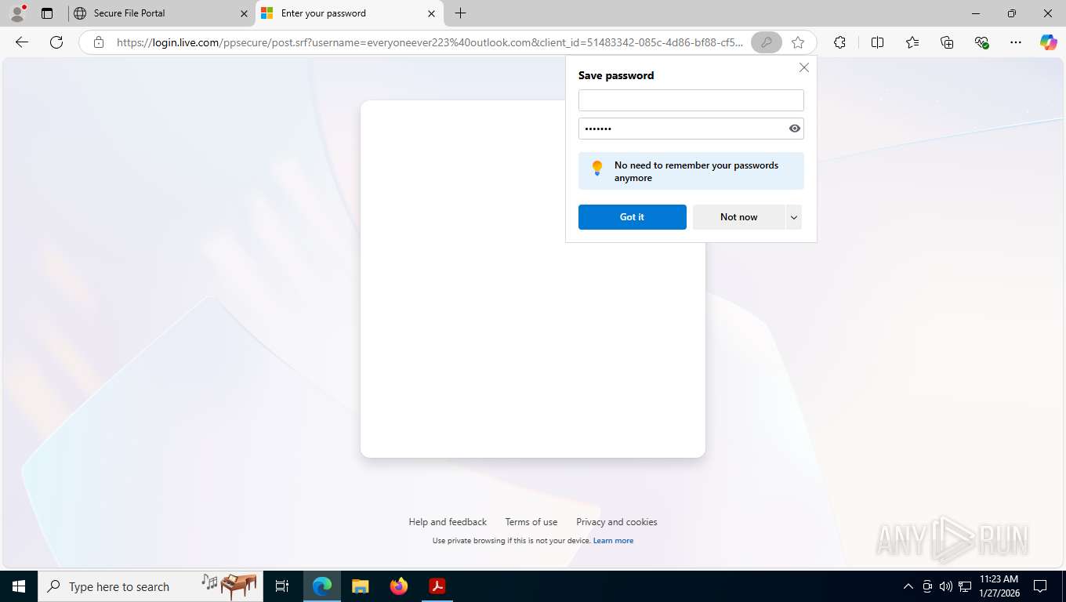Click the password manager key icon

[767, 42]
